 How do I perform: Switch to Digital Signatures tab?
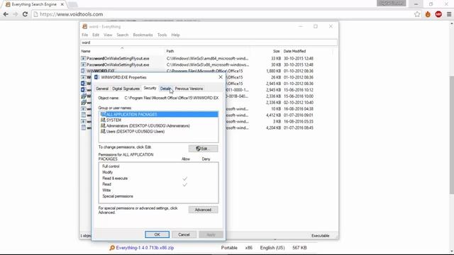click(x=126, y=89)
